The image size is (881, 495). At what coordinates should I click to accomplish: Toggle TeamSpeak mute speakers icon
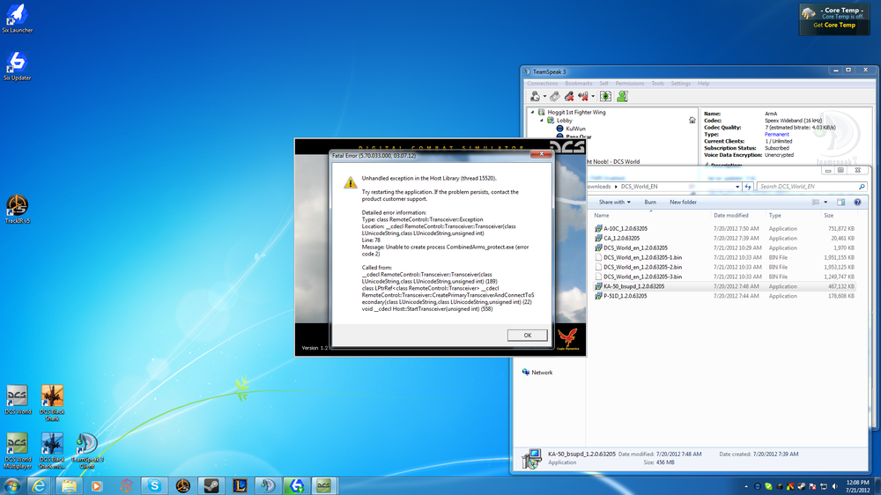tap(581, 96)
